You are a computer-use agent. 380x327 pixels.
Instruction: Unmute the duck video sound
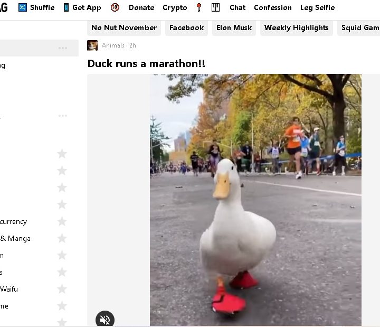(104, 319)
